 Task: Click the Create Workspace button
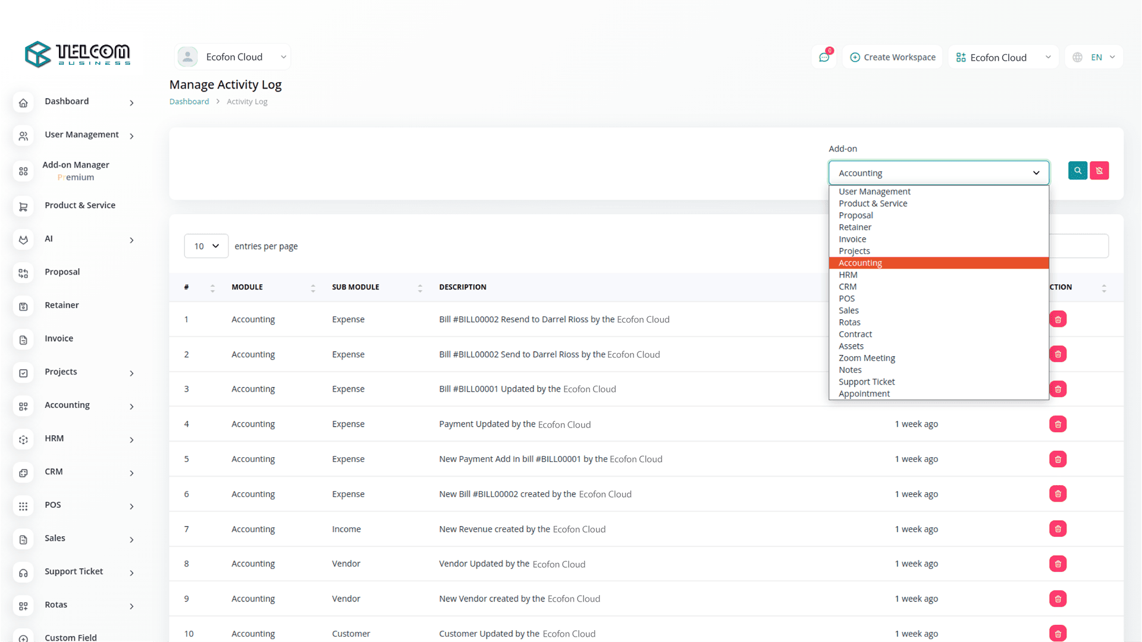point(892,57)
